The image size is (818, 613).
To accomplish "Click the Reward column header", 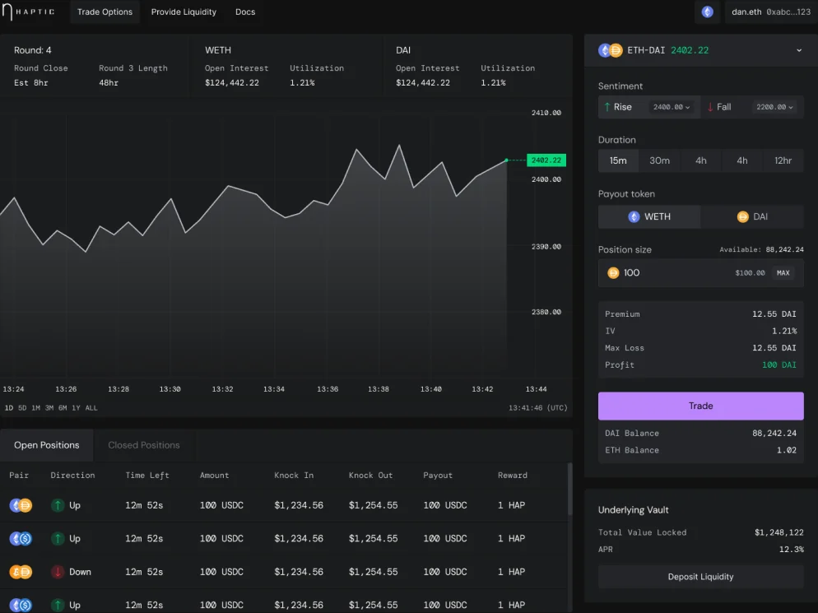I will coord(513,476).
